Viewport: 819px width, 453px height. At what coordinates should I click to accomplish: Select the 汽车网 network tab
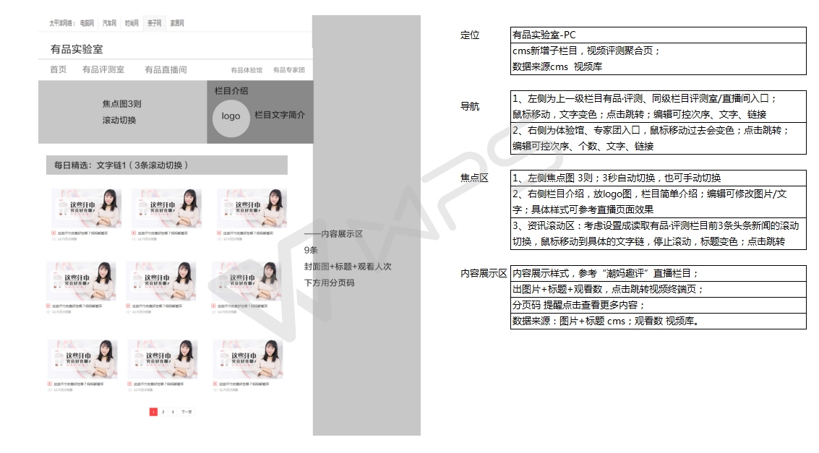pos(109,24)
